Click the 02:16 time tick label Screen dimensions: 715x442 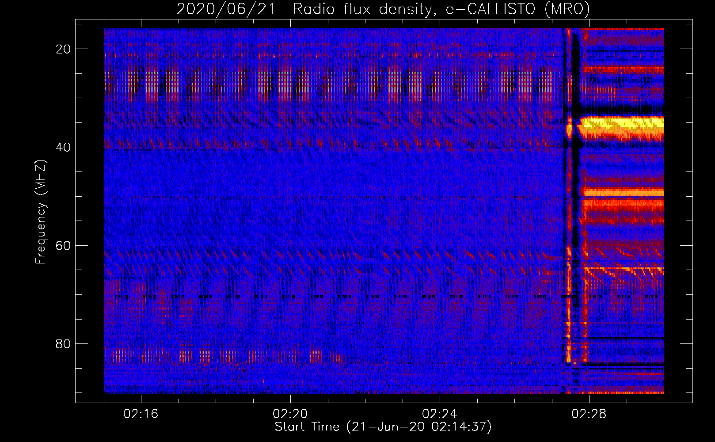coord(141,414)
